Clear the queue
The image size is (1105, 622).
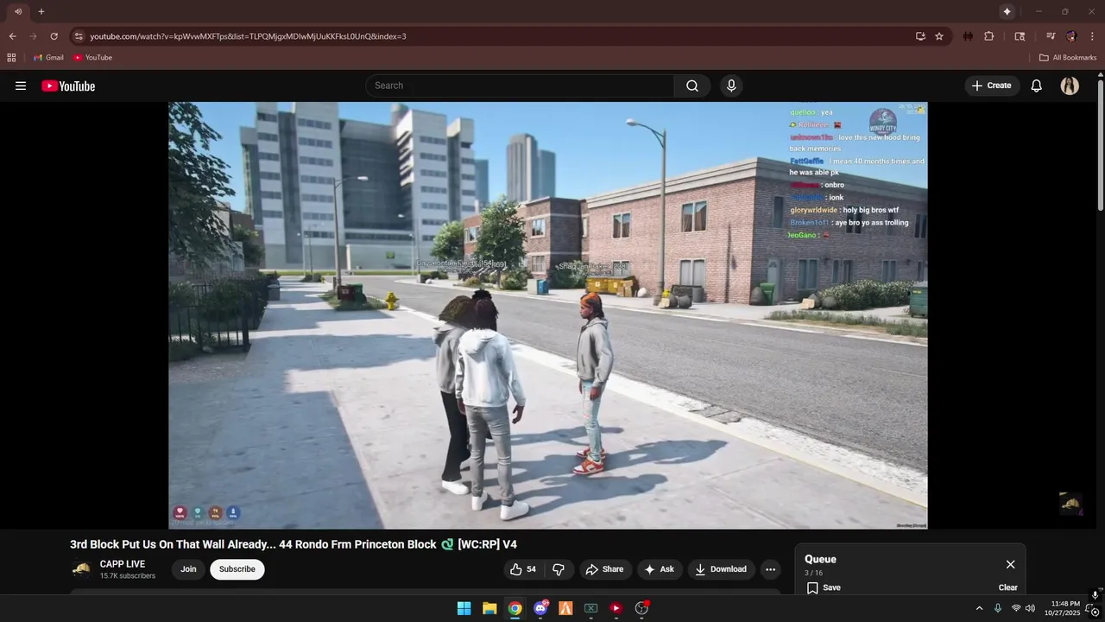[1008, 587]
